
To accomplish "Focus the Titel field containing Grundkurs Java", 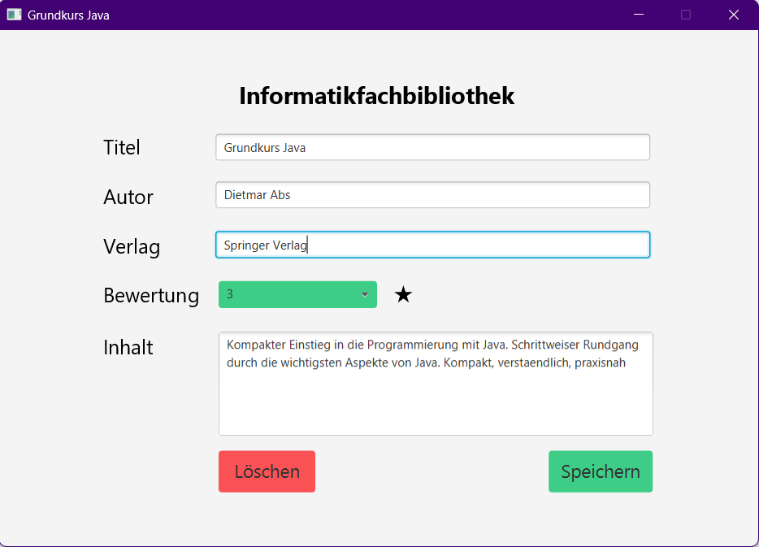I will 432,148.
